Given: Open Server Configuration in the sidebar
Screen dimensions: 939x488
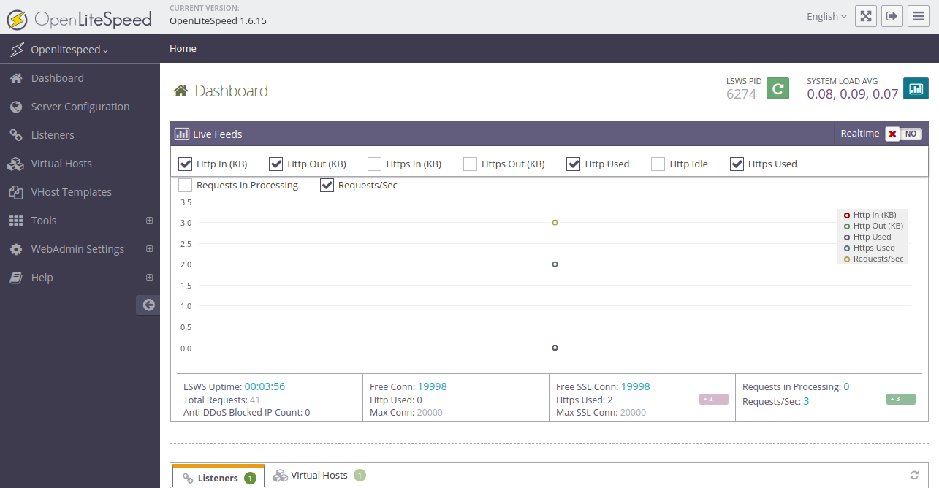Looking at the screenshot, I should pyautogui.click(x=80, y=107).
